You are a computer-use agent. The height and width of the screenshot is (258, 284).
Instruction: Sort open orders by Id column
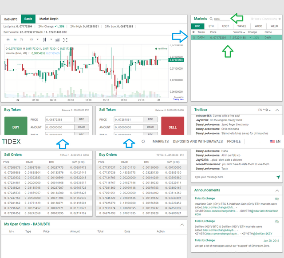pos(12,231)
